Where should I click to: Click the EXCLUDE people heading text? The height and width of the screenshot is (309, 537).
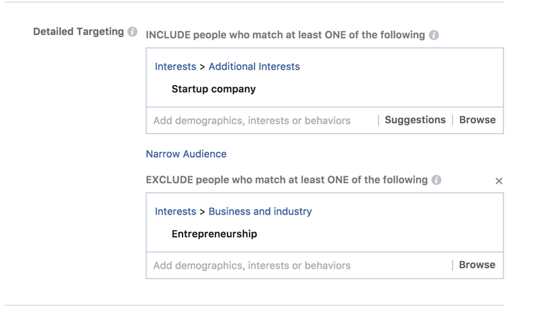(x=287, y=180)
